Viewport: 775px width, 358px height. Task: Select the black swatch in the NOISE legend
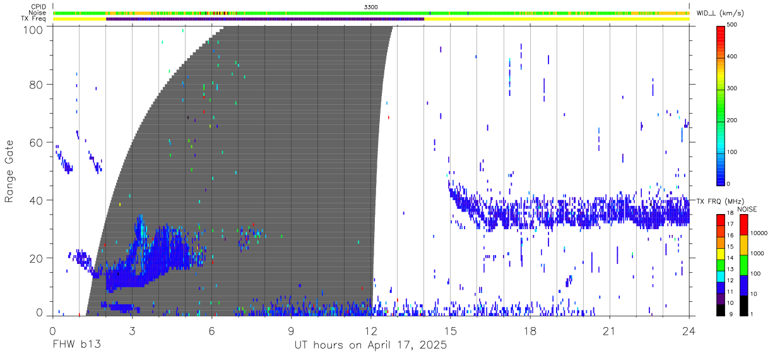point(743,306)
